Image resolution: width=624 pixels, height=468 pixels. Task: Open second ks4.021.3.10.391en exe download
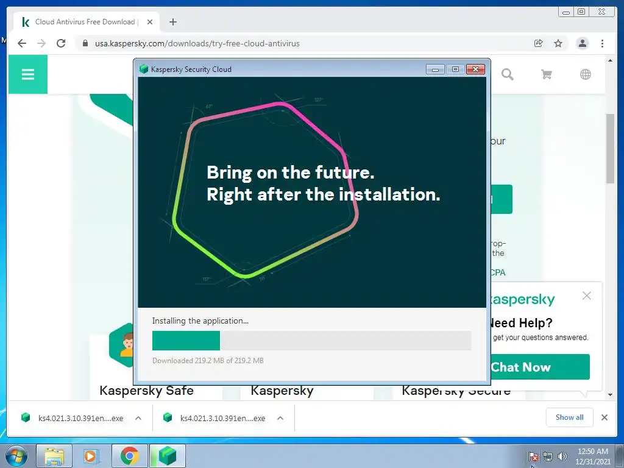coord(216,418)
